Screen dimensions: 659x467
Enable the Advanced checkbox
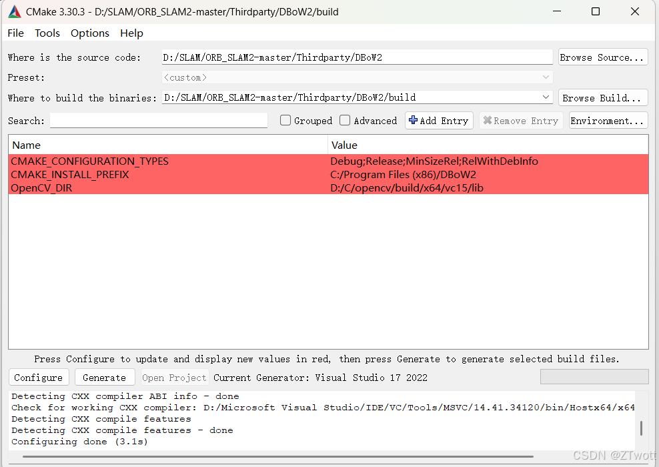[345, 120]
